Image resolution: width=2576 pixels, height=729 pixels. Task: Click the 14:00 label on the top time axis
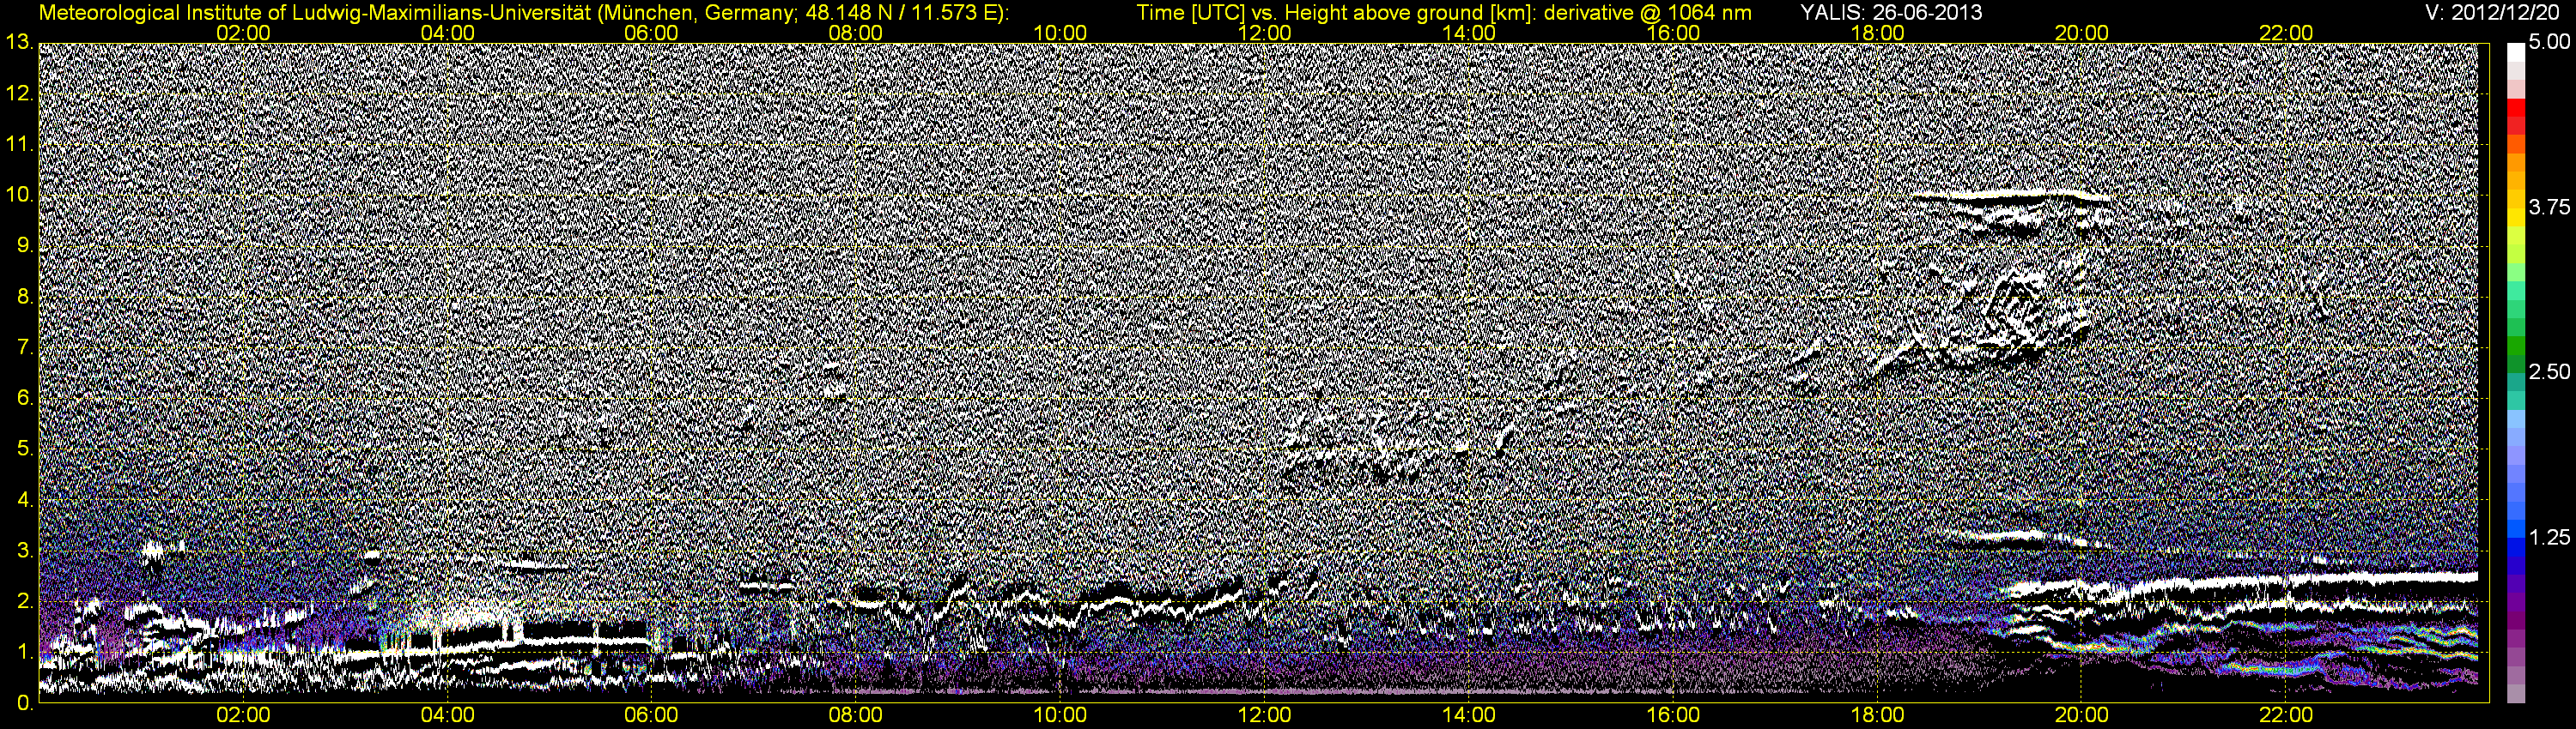click(x=1469, y=33)
